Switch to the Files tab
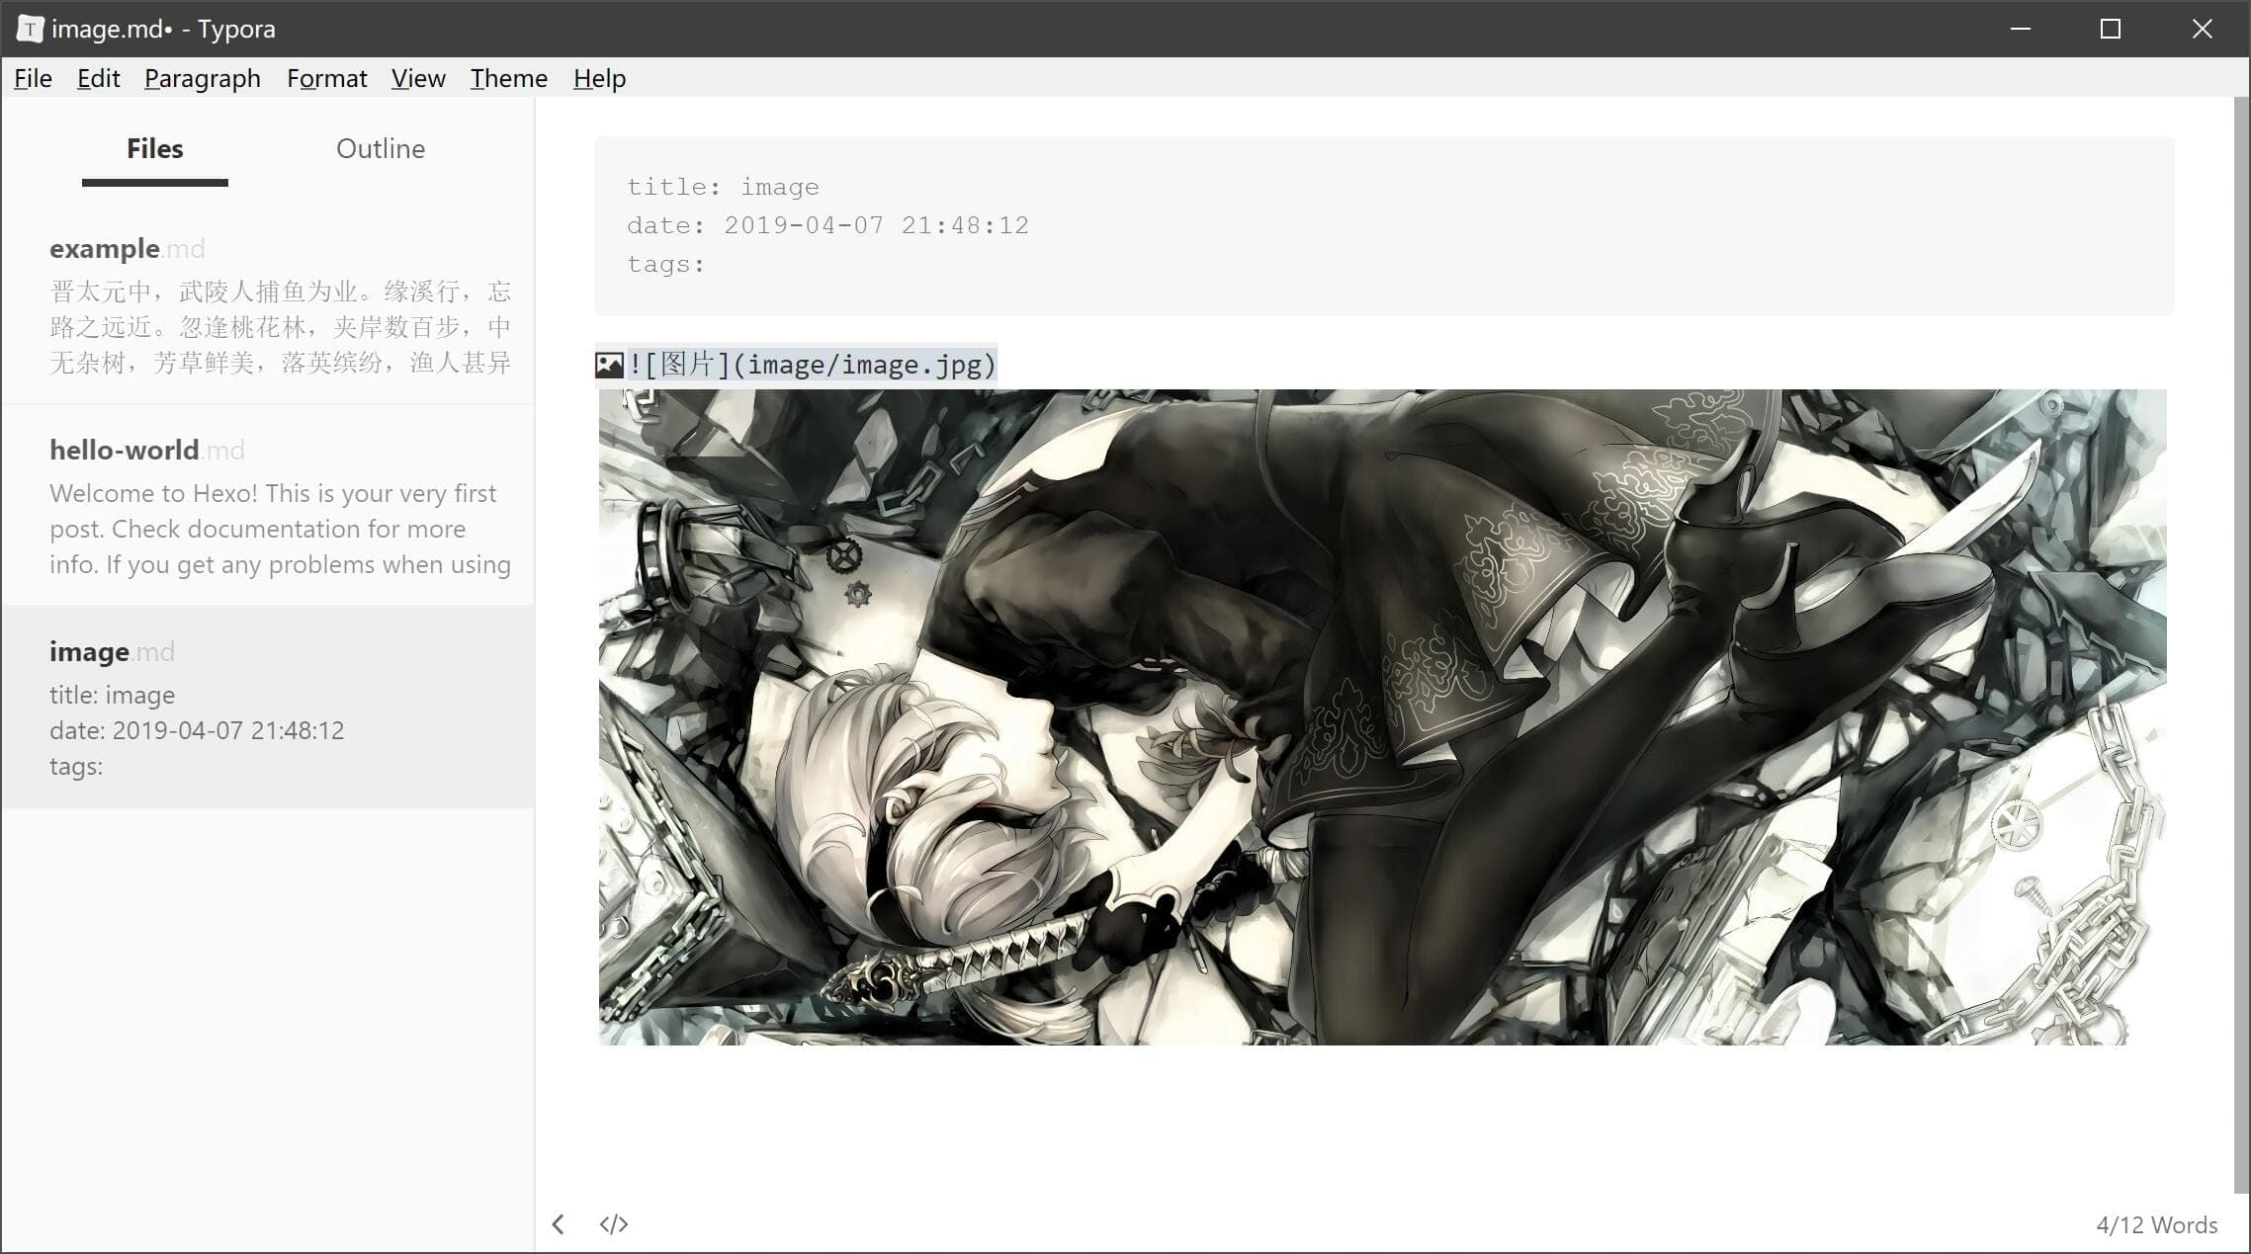This screenshot has width=2251, height=1254. [x=155, y=149]
